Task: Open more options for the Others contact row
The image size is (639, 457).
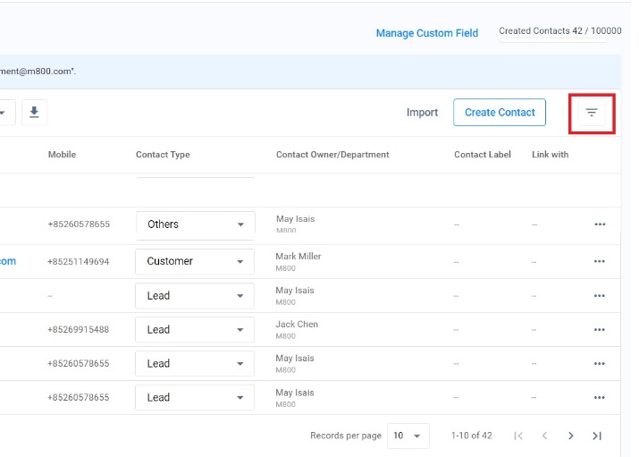Action: (x=600, y=224)
